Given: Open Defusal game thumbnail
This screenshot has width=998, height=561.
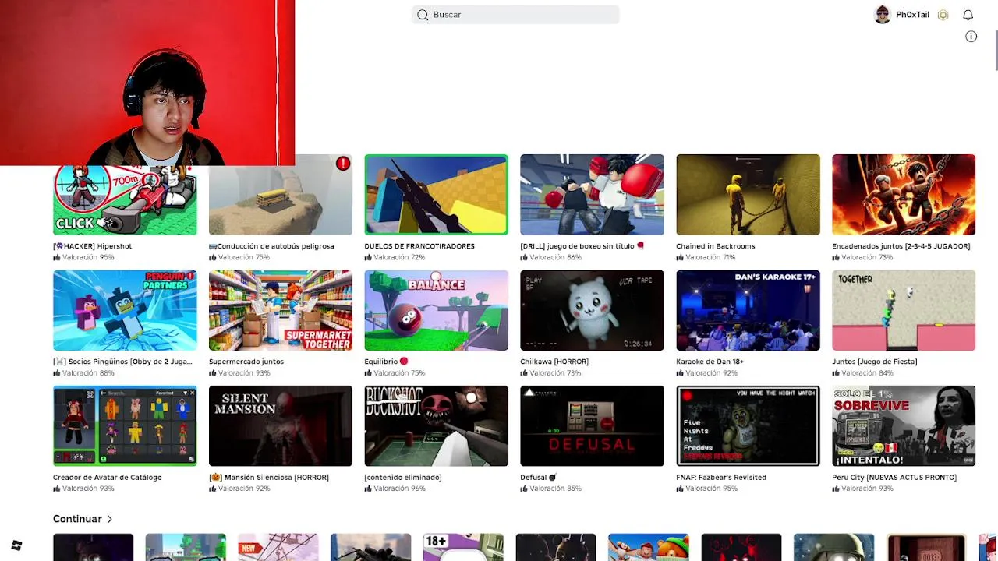Looking at the screenshot, I should tap(592, 425).
